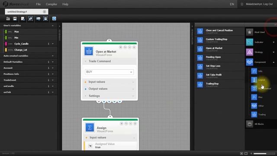Select TrailingStop block
277x156 pixels.
point(219,84)
